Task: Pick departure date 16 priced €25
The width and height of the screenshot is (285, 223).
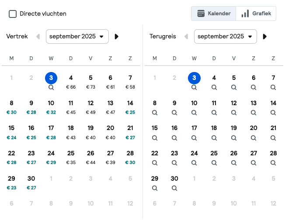Action: coord(31,132)
